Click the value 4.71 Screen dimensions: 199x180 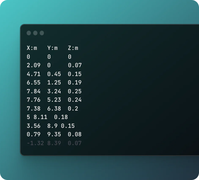(33, 74)
